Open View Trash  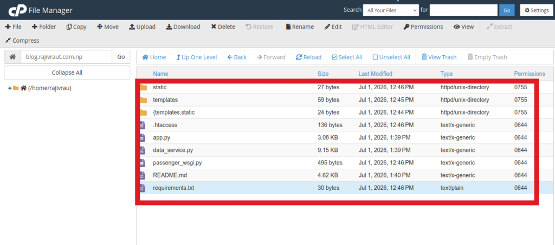click(x=439, y=57)
